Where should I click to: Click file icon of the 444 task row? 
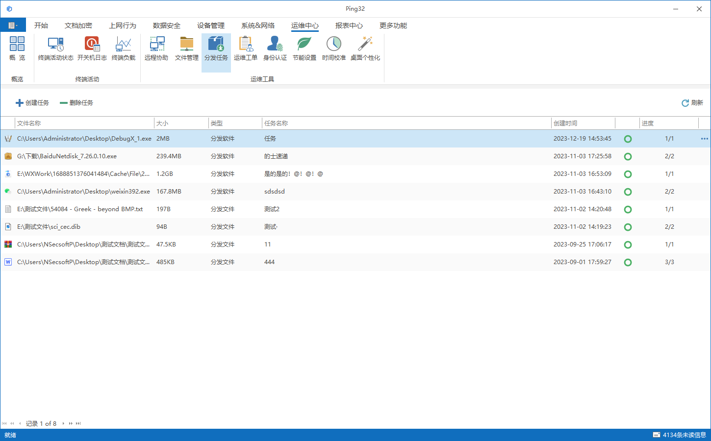point(8,262)
